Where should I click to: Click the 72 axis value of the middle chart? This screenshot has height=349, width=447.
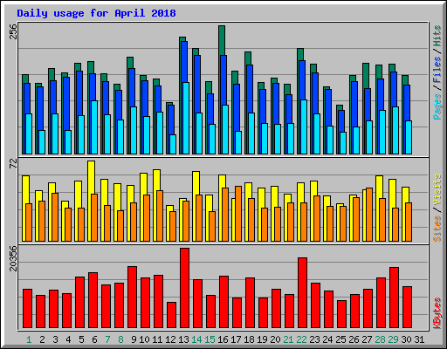coord(13,164)
